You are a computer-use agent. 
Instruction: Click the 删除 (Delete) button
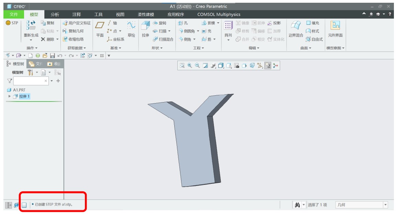(x=47, y=39)
